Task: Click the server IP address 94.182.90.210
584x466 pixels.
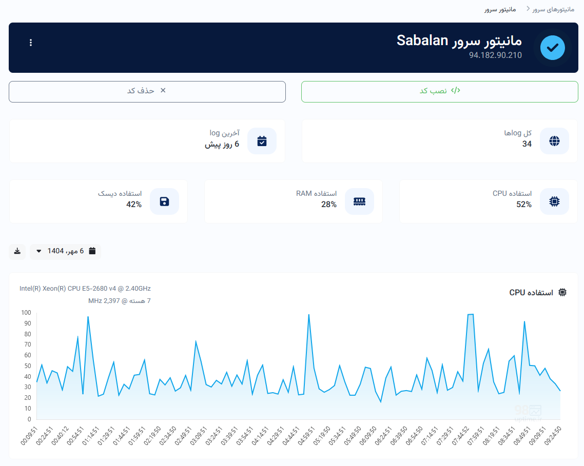Action: tap(495, 55)
